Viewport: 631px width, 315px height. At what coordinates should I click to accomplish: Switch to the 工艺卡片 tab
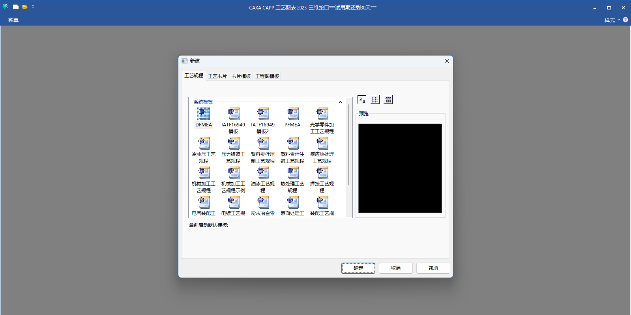[x=217, y=76]
